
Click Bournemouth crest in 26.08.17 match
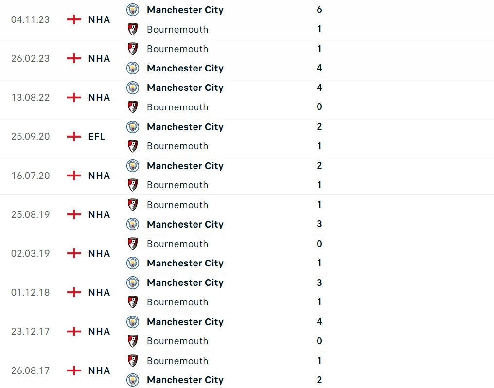pyautogui.click(x=132, y=361)
